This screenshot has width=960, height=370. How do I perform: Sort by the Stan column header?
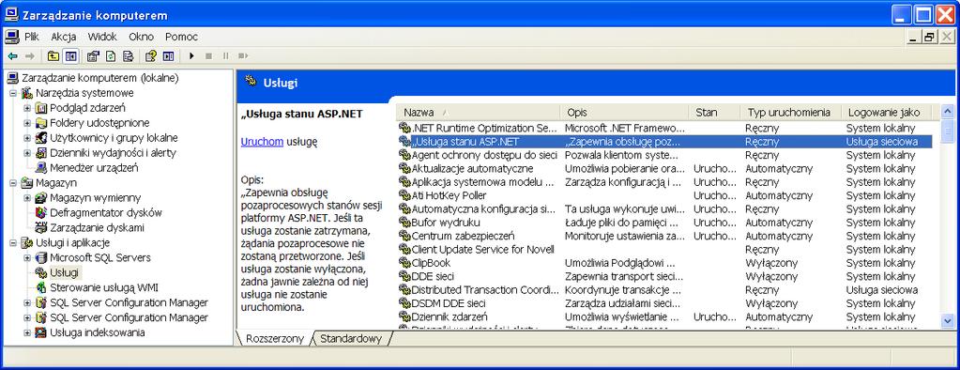(714, 112)
